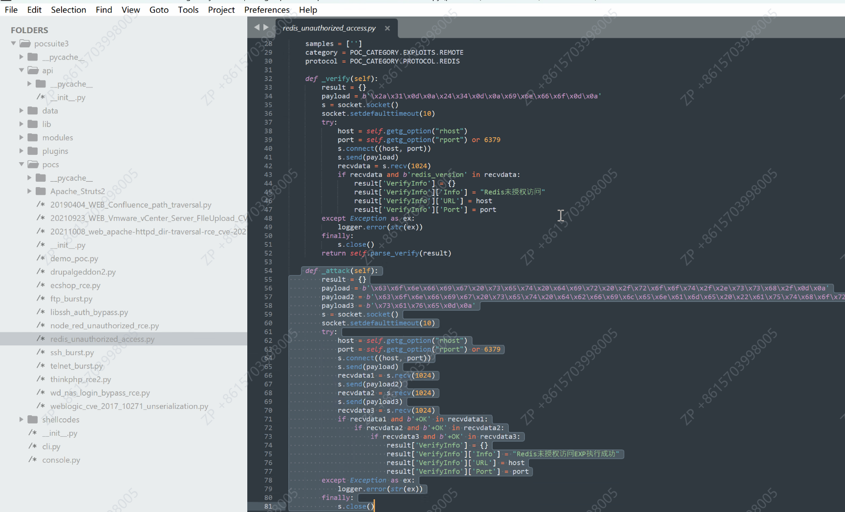Click the data folder icon

point(33,110)
